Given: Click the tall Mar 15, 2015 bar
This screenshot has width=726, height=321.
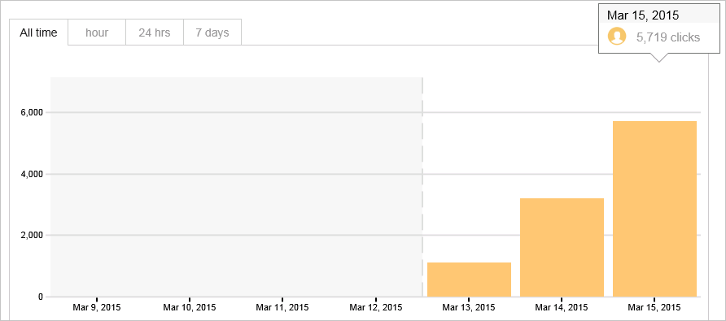Looking at the screenshot, I should tap(654, 209).
